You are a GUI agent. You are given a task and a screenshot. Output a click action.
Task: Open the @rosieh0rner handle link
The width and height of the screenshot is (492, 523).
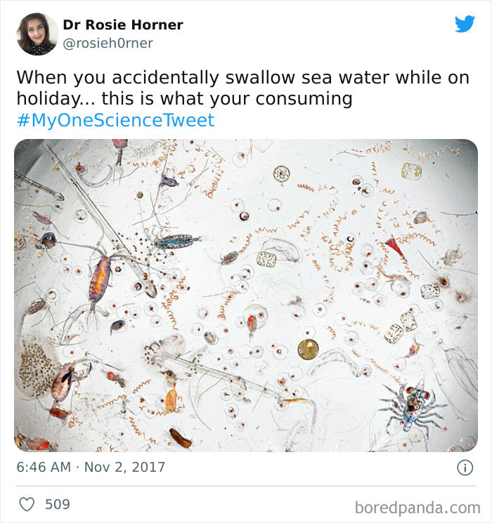pyautogui.click(x=108, y=44)
